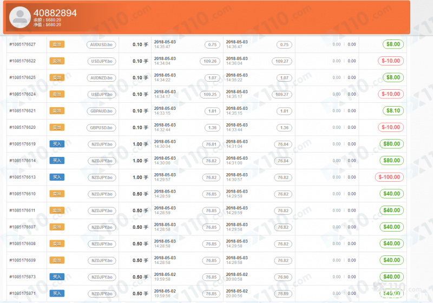
Task: Click 买入 badge of order #1085176613
Action: (x=57, y=177)
